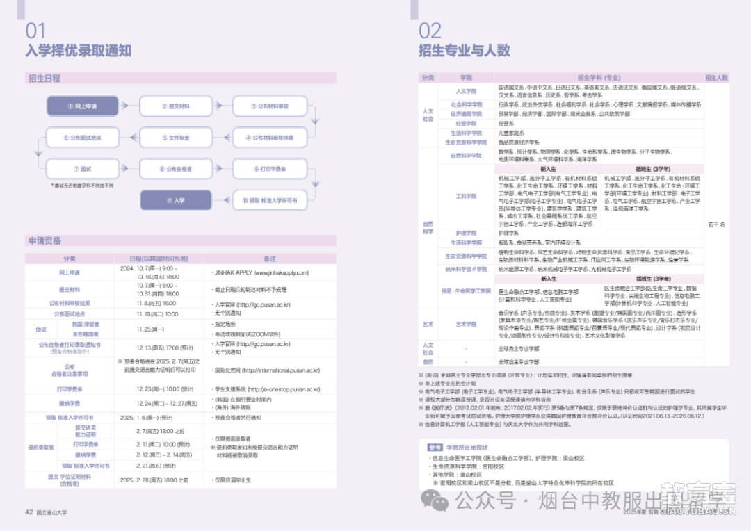Select the 工科学院 cell
The image size is (751, 531).
click(x=466, y=196)
